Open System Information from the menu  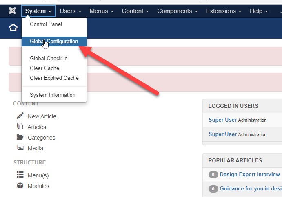(x=54, y=95)
